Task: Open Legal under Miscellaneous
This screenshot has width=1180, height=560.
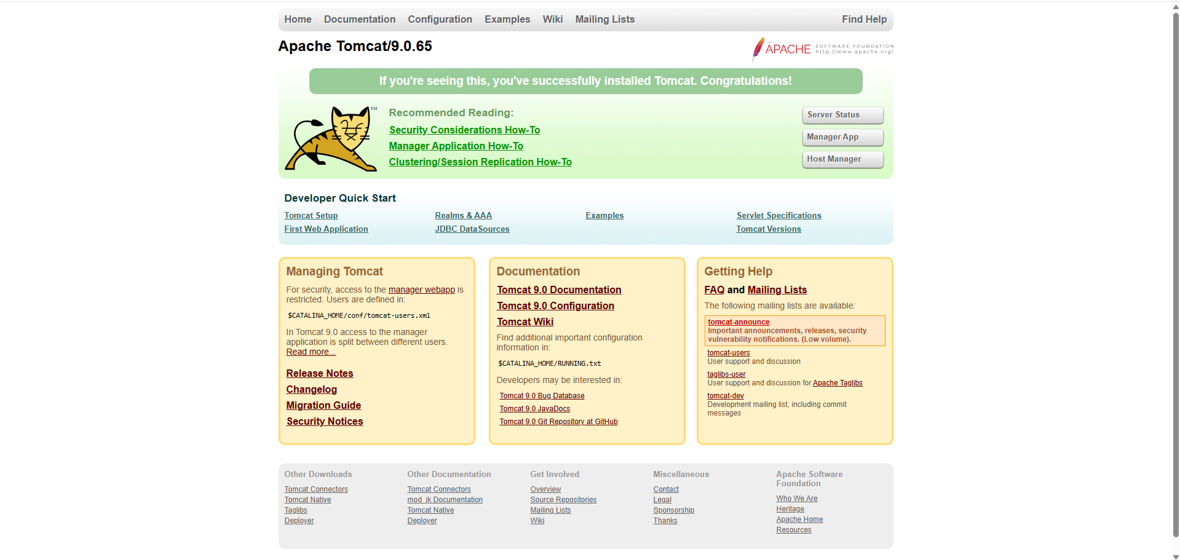Action: pyautogui.click(x=662, y=500)
